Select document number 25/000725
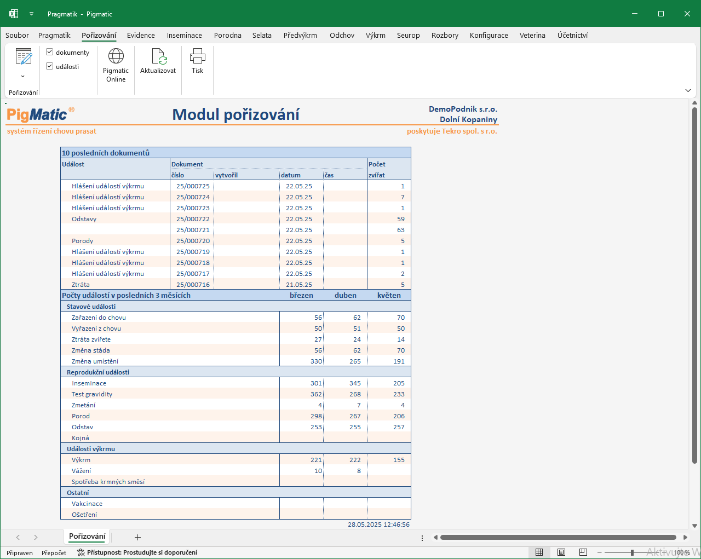Viewport: 701px width, 559px height. click(x=193, y=186)
